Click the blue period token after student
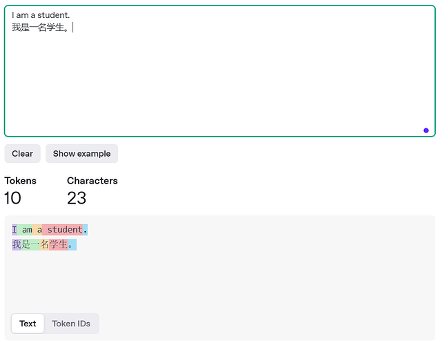The width and height of the screenshot is (442, 345). point(85,230)
